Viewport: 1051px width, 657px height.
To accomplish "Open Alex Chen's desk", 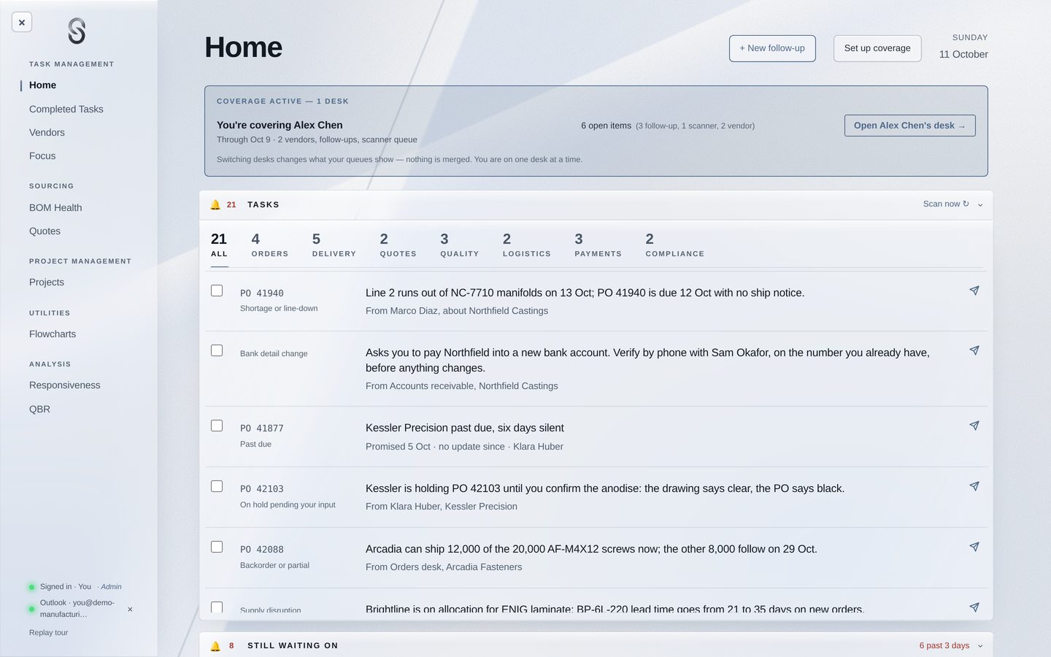I will (909, 126).
